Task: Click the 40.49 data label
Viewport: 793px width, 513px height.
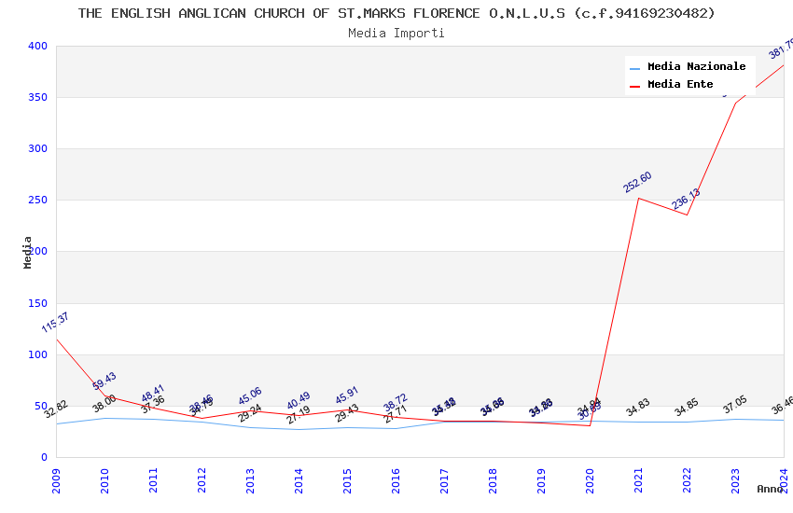Action: (x=299, y=401)
